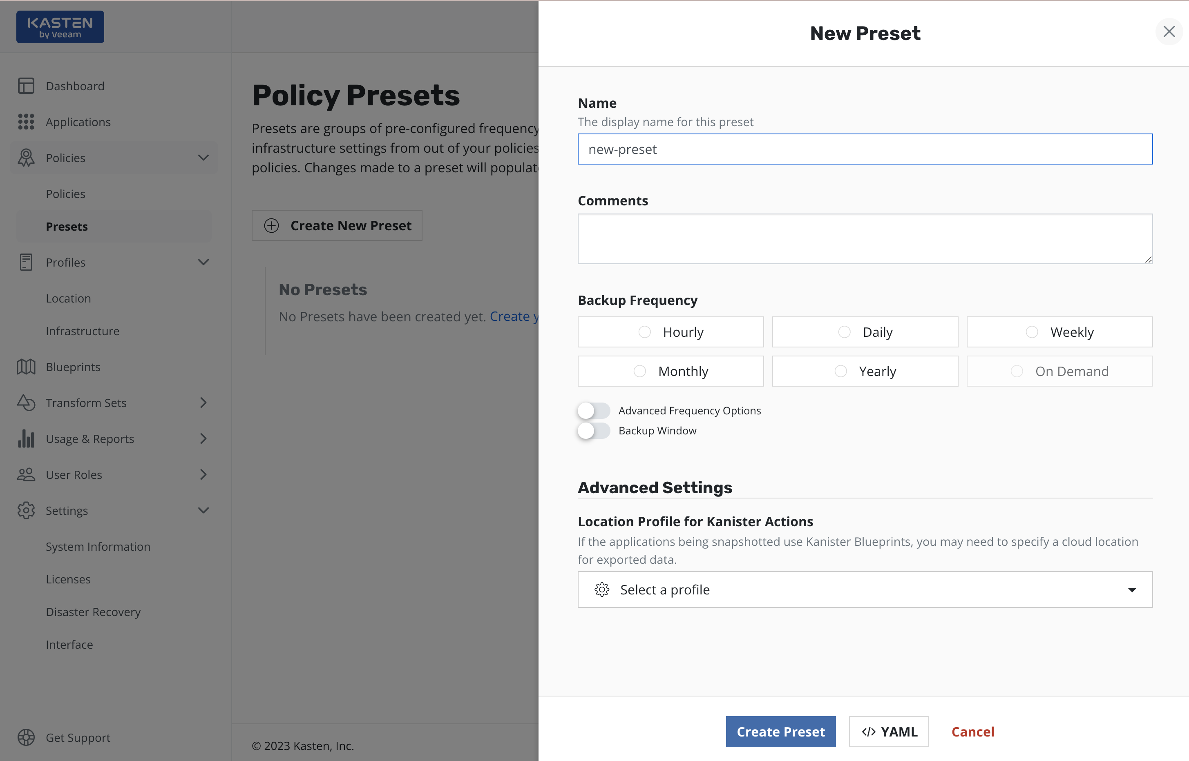Collapse the Policies sidebar section
Screen dimensions: 1189x761
[x=203, y=158]
